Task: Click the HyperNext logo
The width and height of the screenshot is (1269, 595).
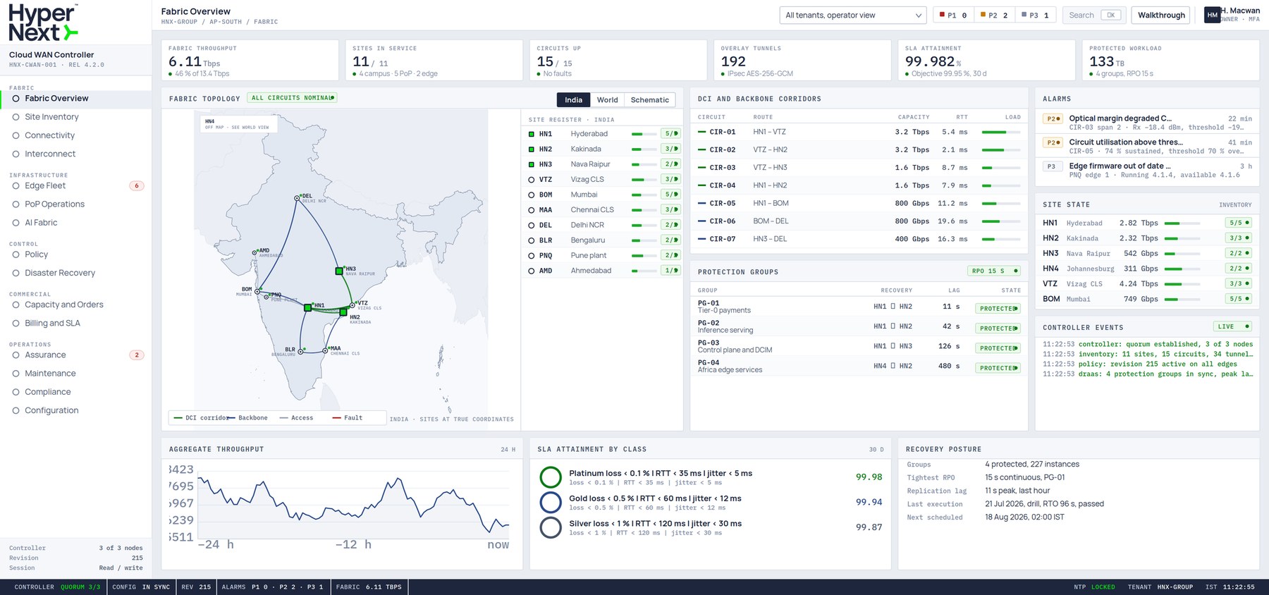Action: point(42,23)
